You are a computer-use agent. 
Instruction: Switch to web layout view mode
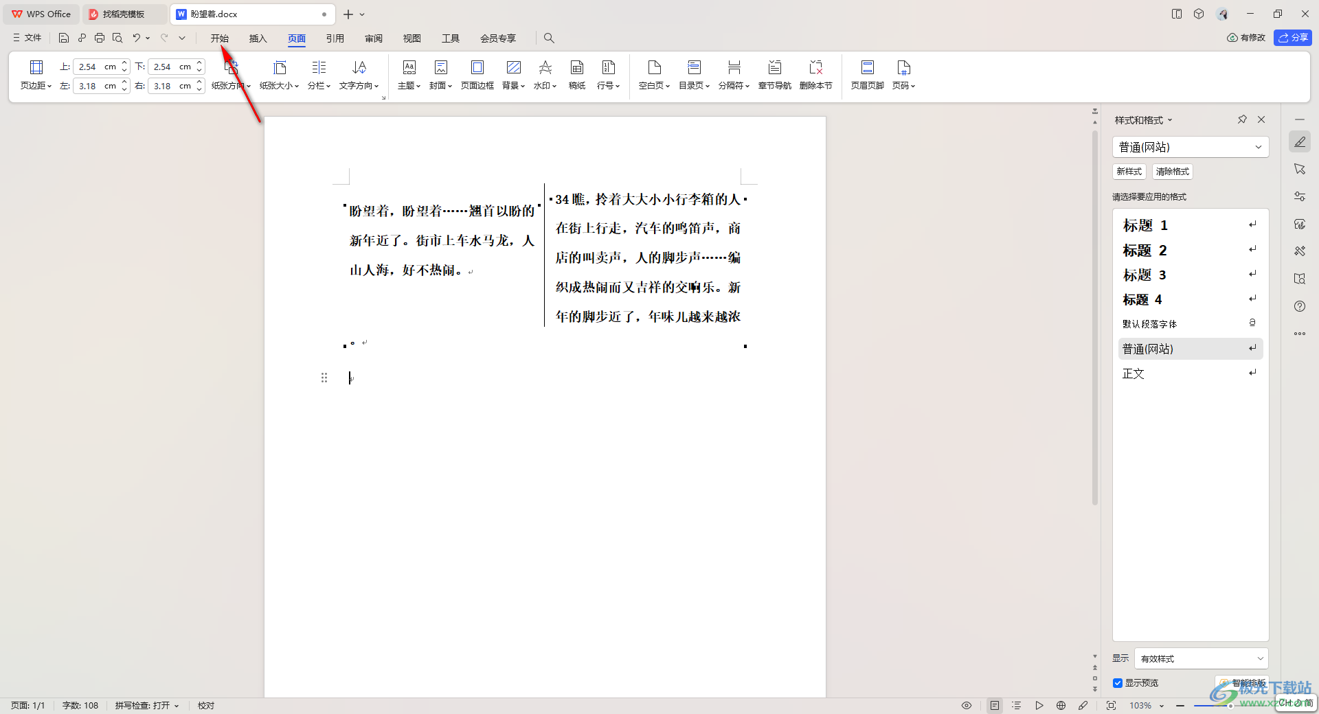coord(1061,705)
